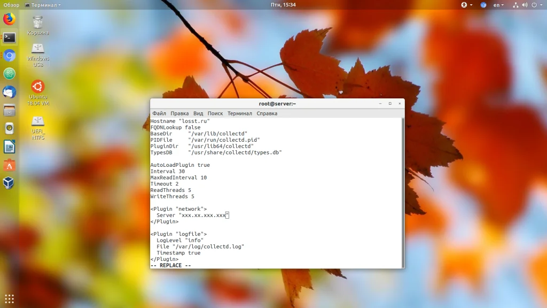The height and width of the screenshot is (308, 547).
Task: Launch Firefox from the dock
Action: pyautogui.click(x=9, y=19)
